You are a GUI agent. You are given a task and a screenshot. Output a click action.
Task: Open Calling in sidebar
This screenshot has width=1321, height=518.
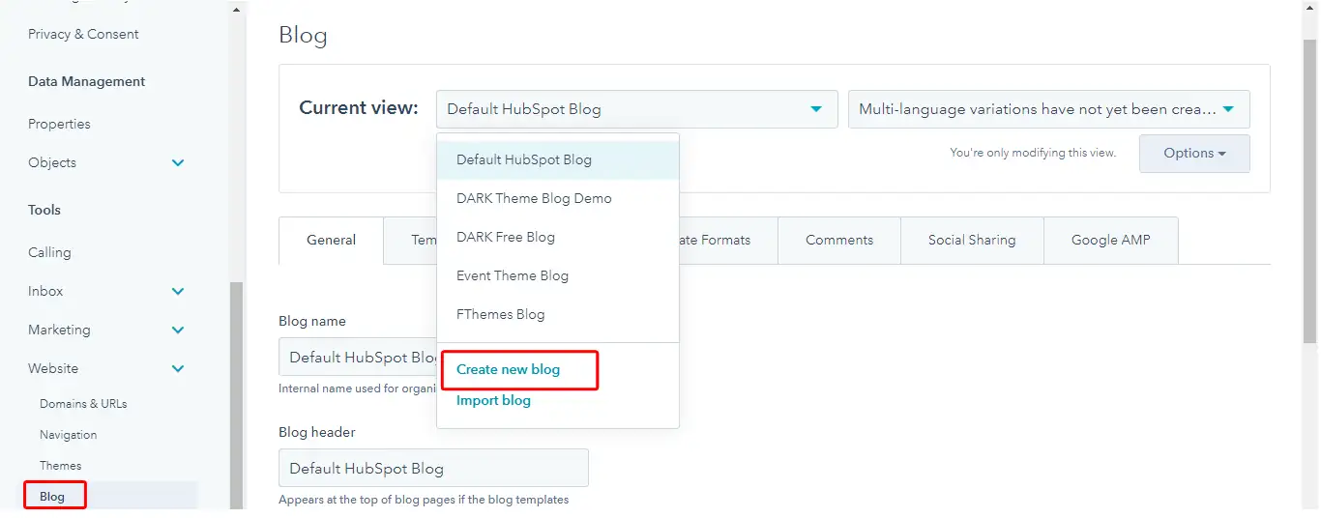(x=49, y=252)
